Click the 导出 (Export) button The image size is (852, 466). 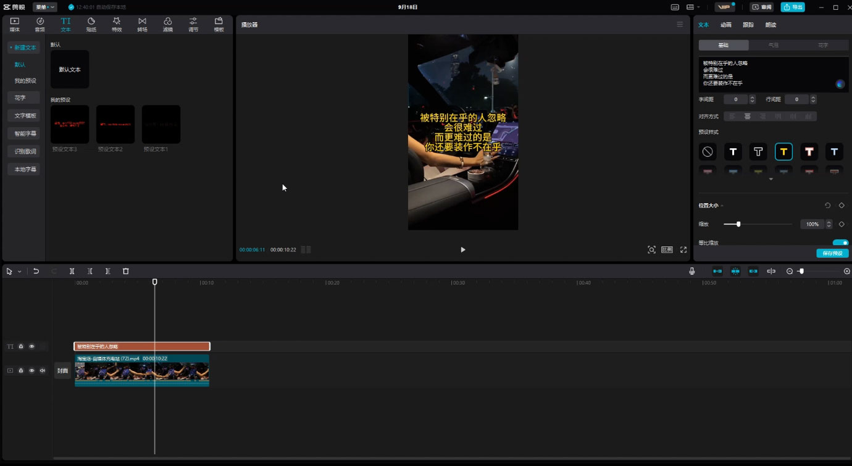pyautogui.click(x=793, y=7)
